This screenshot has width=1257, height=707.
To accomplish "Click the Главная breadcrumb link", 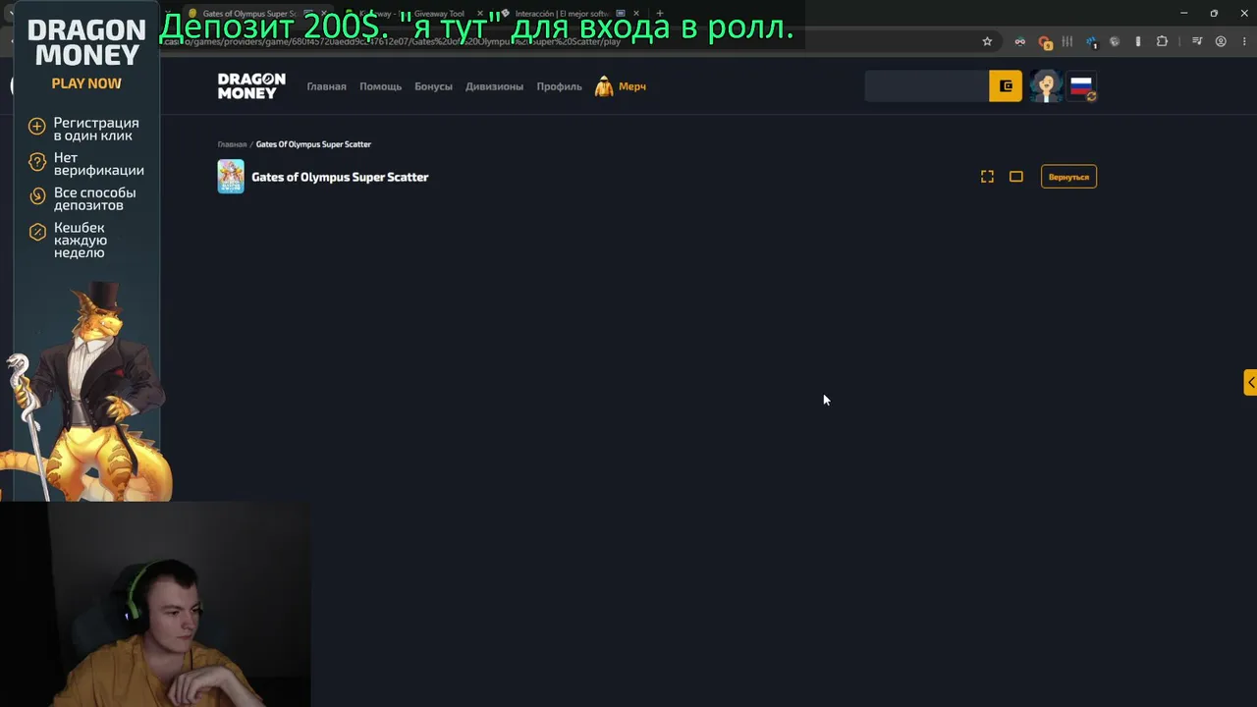I will point(232,144).
